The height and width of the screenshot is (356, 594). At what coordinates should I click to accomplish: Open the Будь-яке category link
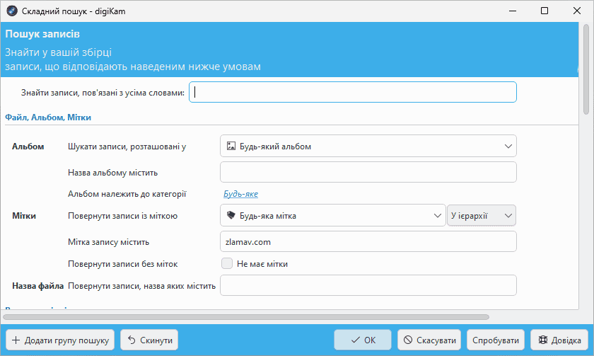coord(240,194)
